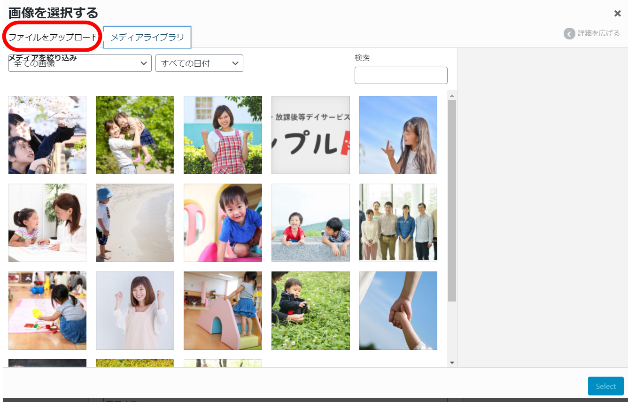
Task: Select the holding hands sky image
Action: tap(398, 310)
